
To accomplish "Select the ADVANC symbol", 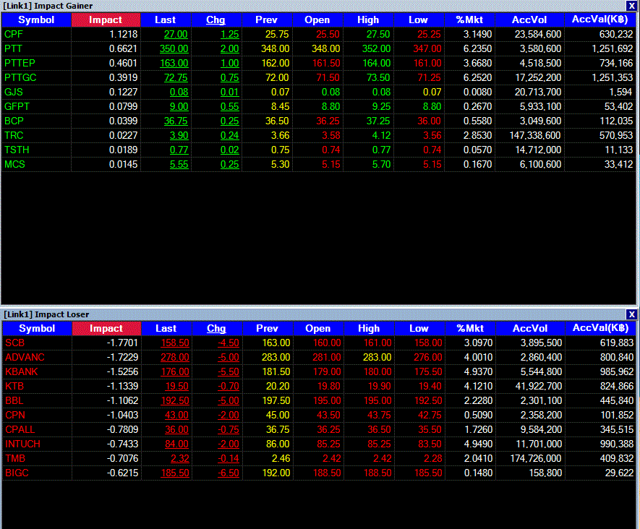I will tap(25, 357).
